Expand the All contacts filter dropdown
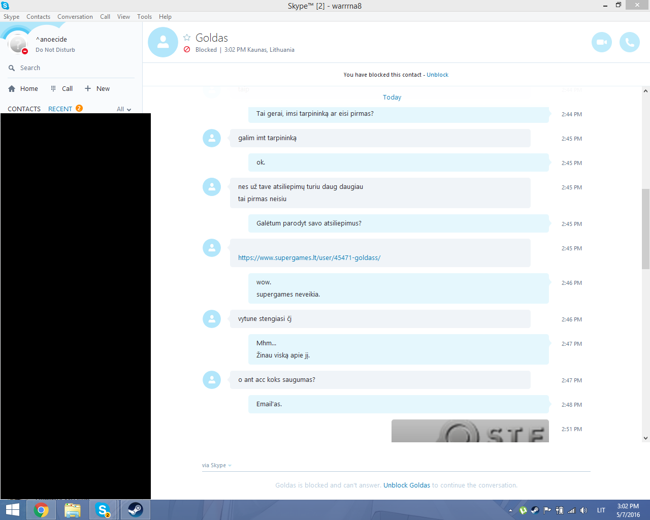 pos(124,109)
